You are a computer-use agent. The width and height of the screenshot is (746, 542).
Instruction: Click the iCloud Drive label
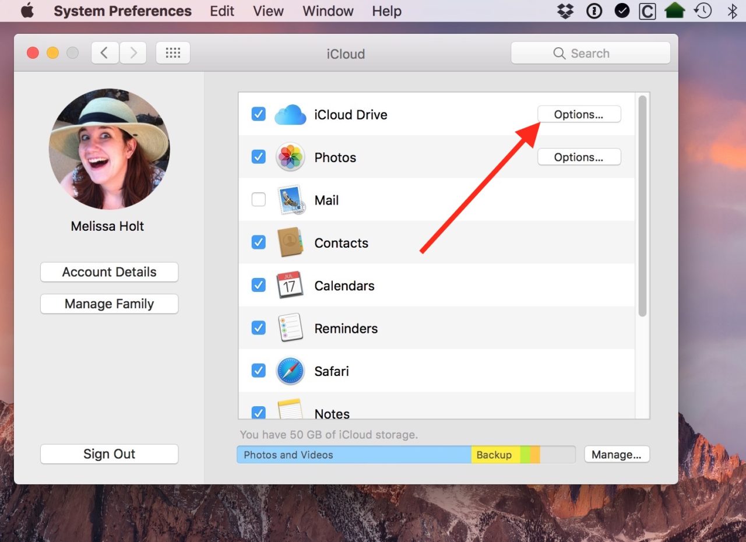(351, 115)
